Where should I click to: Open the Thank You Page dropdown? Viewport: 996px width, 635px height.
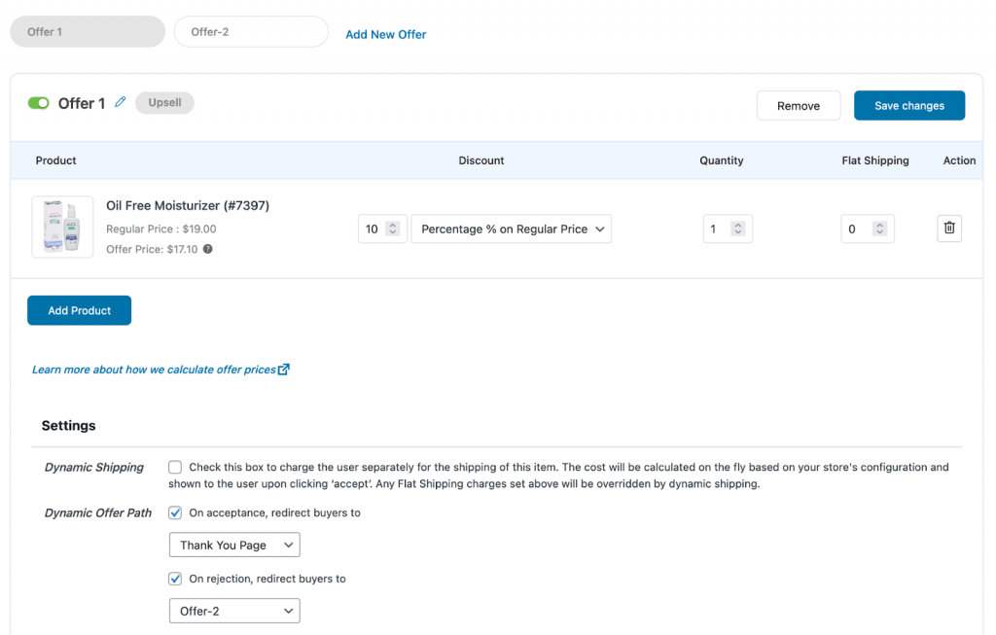point(234,545)
